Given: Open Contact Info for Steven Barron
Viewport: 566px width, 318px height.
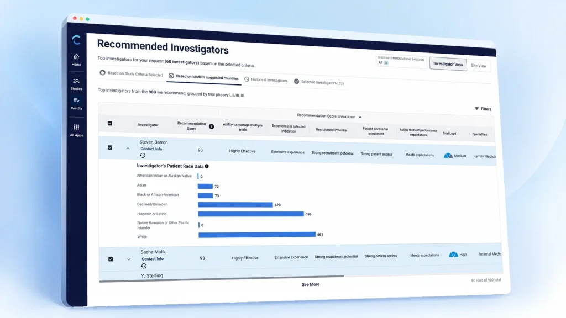Looking at the screenshot, I should [151, 149].
